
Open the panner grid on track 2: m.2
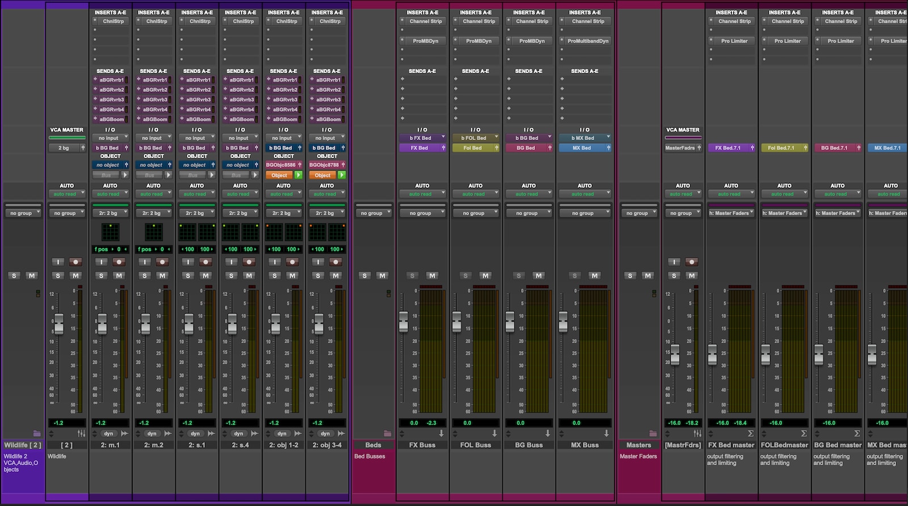point(154,232)
